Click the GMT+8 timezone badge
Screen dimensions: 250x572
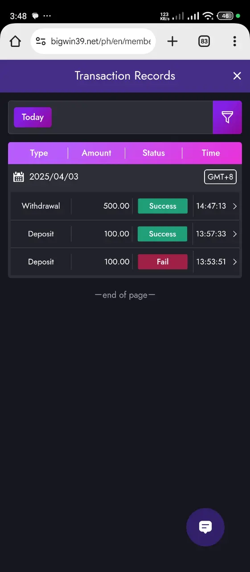point(220,177)
